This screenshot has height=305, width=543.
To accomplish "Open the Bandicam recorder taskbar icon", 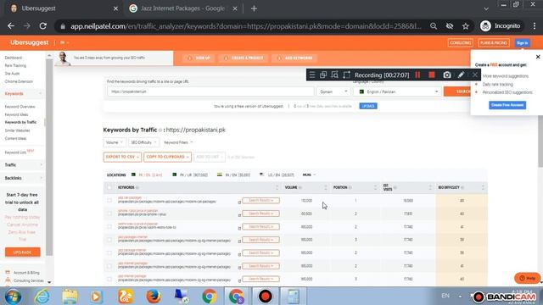I will (x=265, y=297).
